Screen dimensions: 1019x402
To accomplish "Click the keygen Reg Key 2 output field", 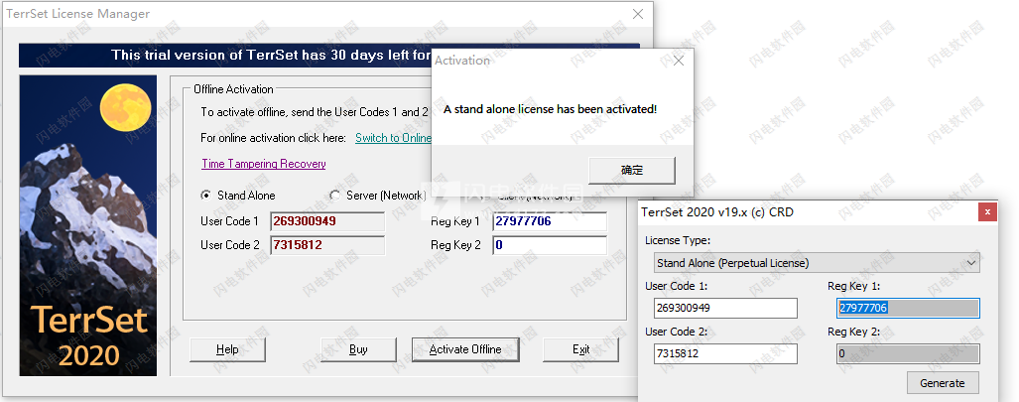I will (x=908, y=354).
